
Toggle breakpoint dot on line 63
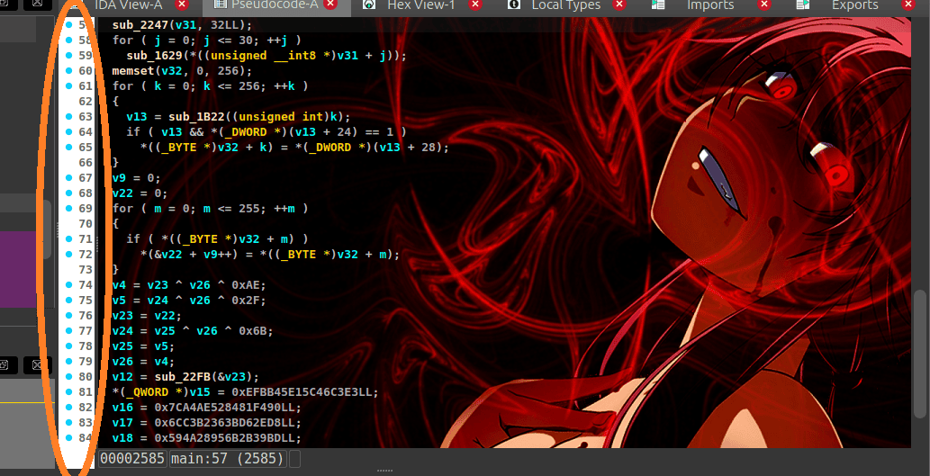[x=68, y=116]
